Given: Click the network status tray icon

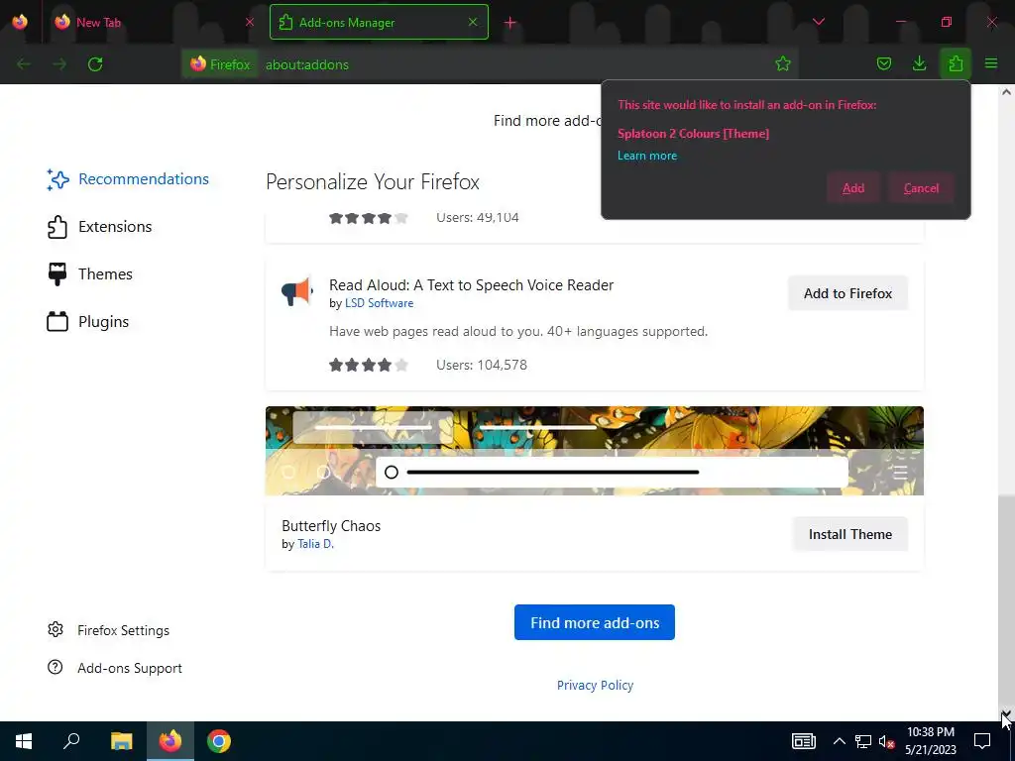Looking at the screenshot, I should pos(863,741).
